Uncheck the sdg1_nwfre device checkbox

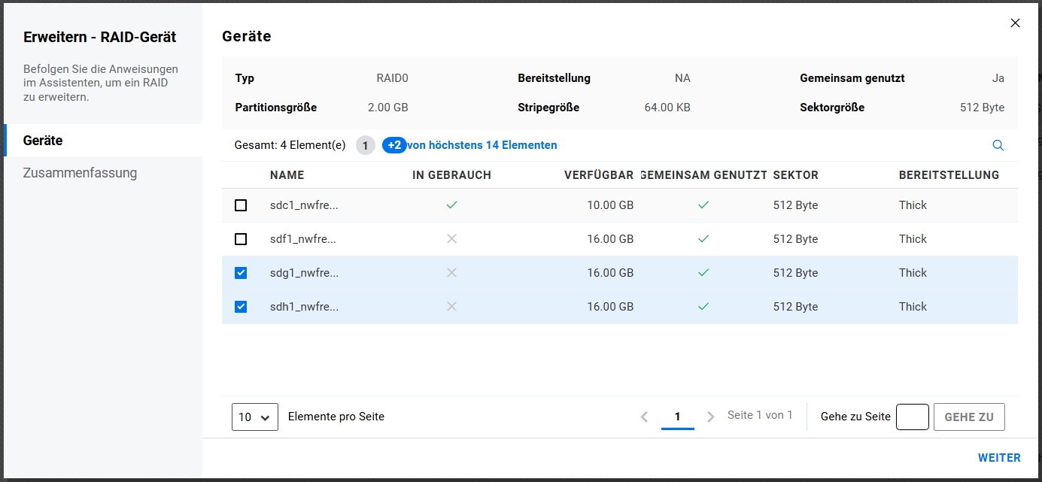pos(241,273)
